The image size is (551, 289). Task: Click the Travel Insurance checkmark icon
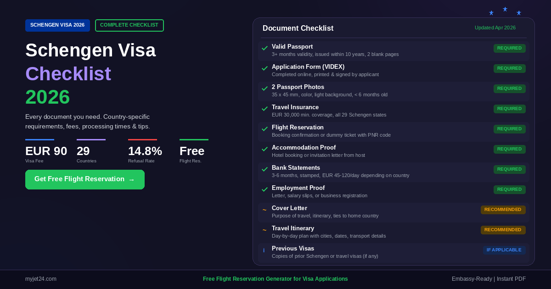click(265, 109)
